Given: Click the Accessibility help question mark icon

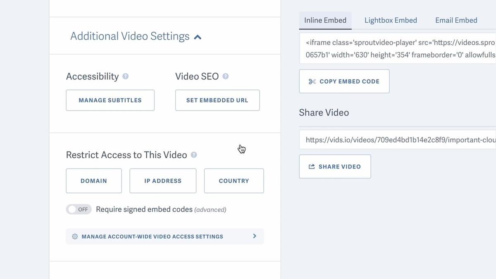Looking at the screenshot, I should pyautogui.click(x=126, y=77).
